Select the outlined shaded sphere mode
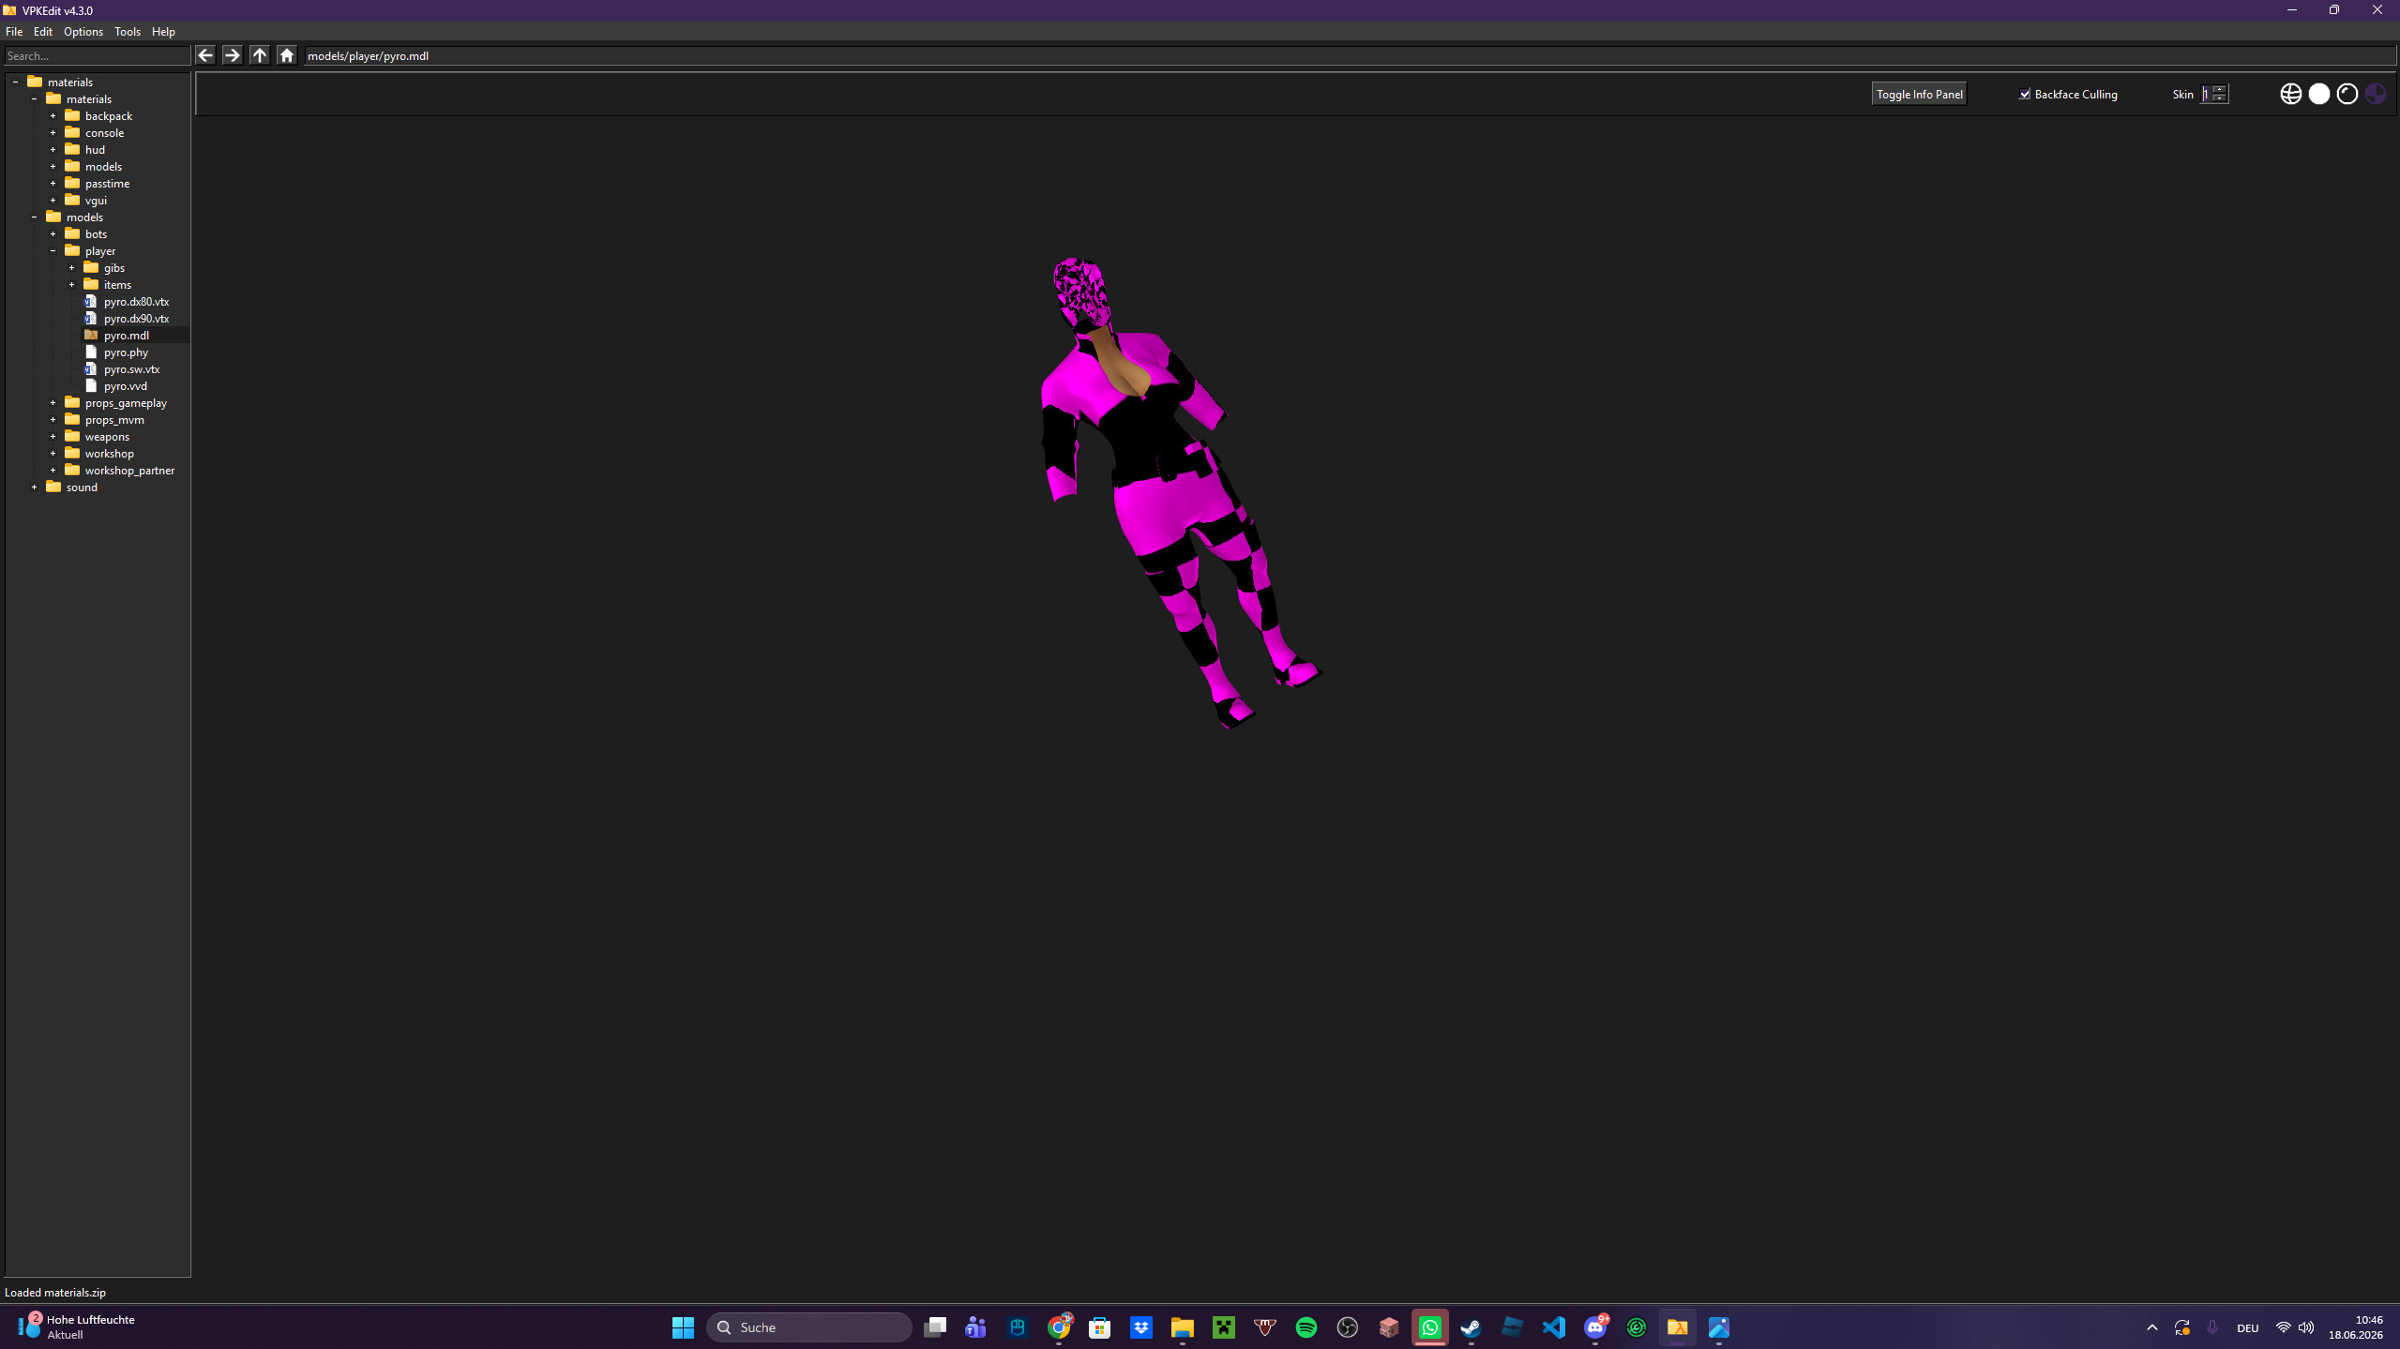The image size is (2400, 1349). click(2347, 94)
